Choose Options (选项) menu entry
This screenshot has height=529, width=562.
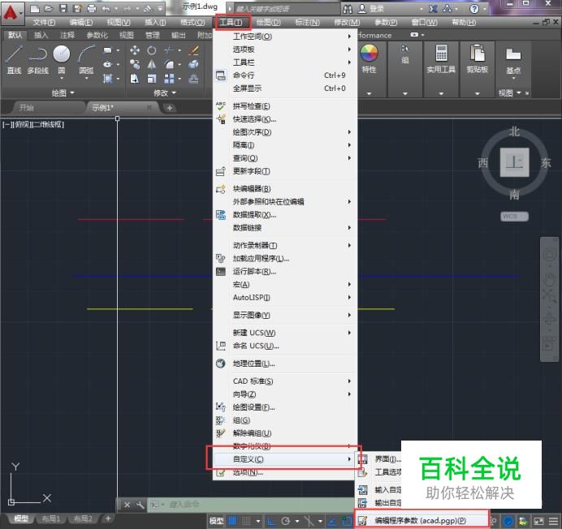285,473
